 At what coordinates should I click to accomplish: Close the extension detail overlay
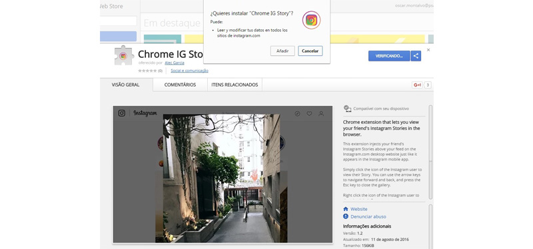coord(428,50)
